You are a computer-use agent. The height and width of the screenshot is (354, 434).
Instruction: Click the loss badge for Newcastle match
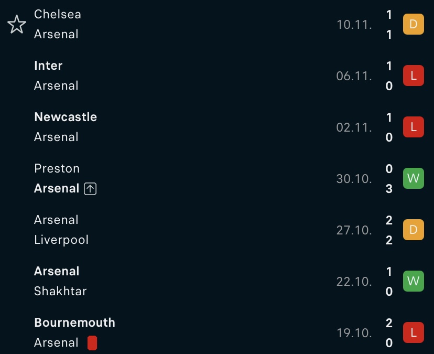413,127
